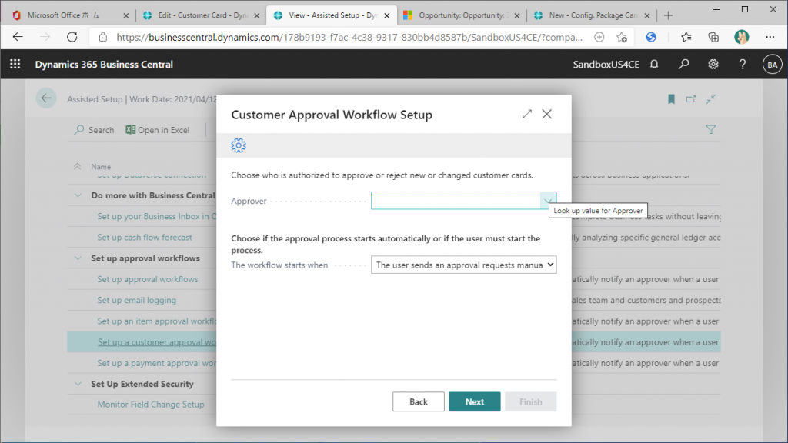Image resolution: width=788 pixels, height=443 pixels.
Task: Open the workflow starts when dropdown
Action: 463,265
